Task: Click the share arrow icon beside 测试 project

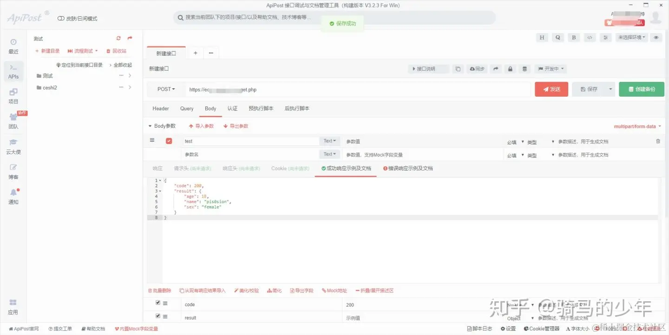Action: pyautogui.click(x=130, y=39)
